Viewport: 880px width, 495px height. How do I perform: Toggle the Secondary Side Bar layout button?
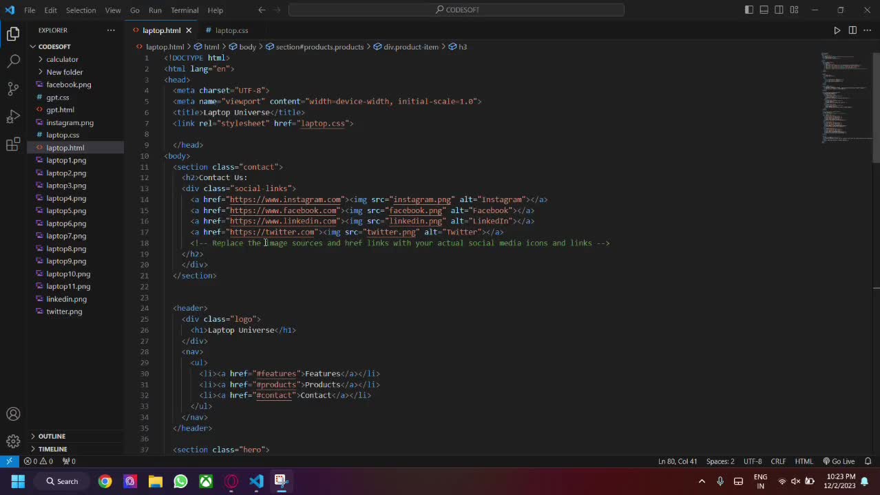(779, 10)
